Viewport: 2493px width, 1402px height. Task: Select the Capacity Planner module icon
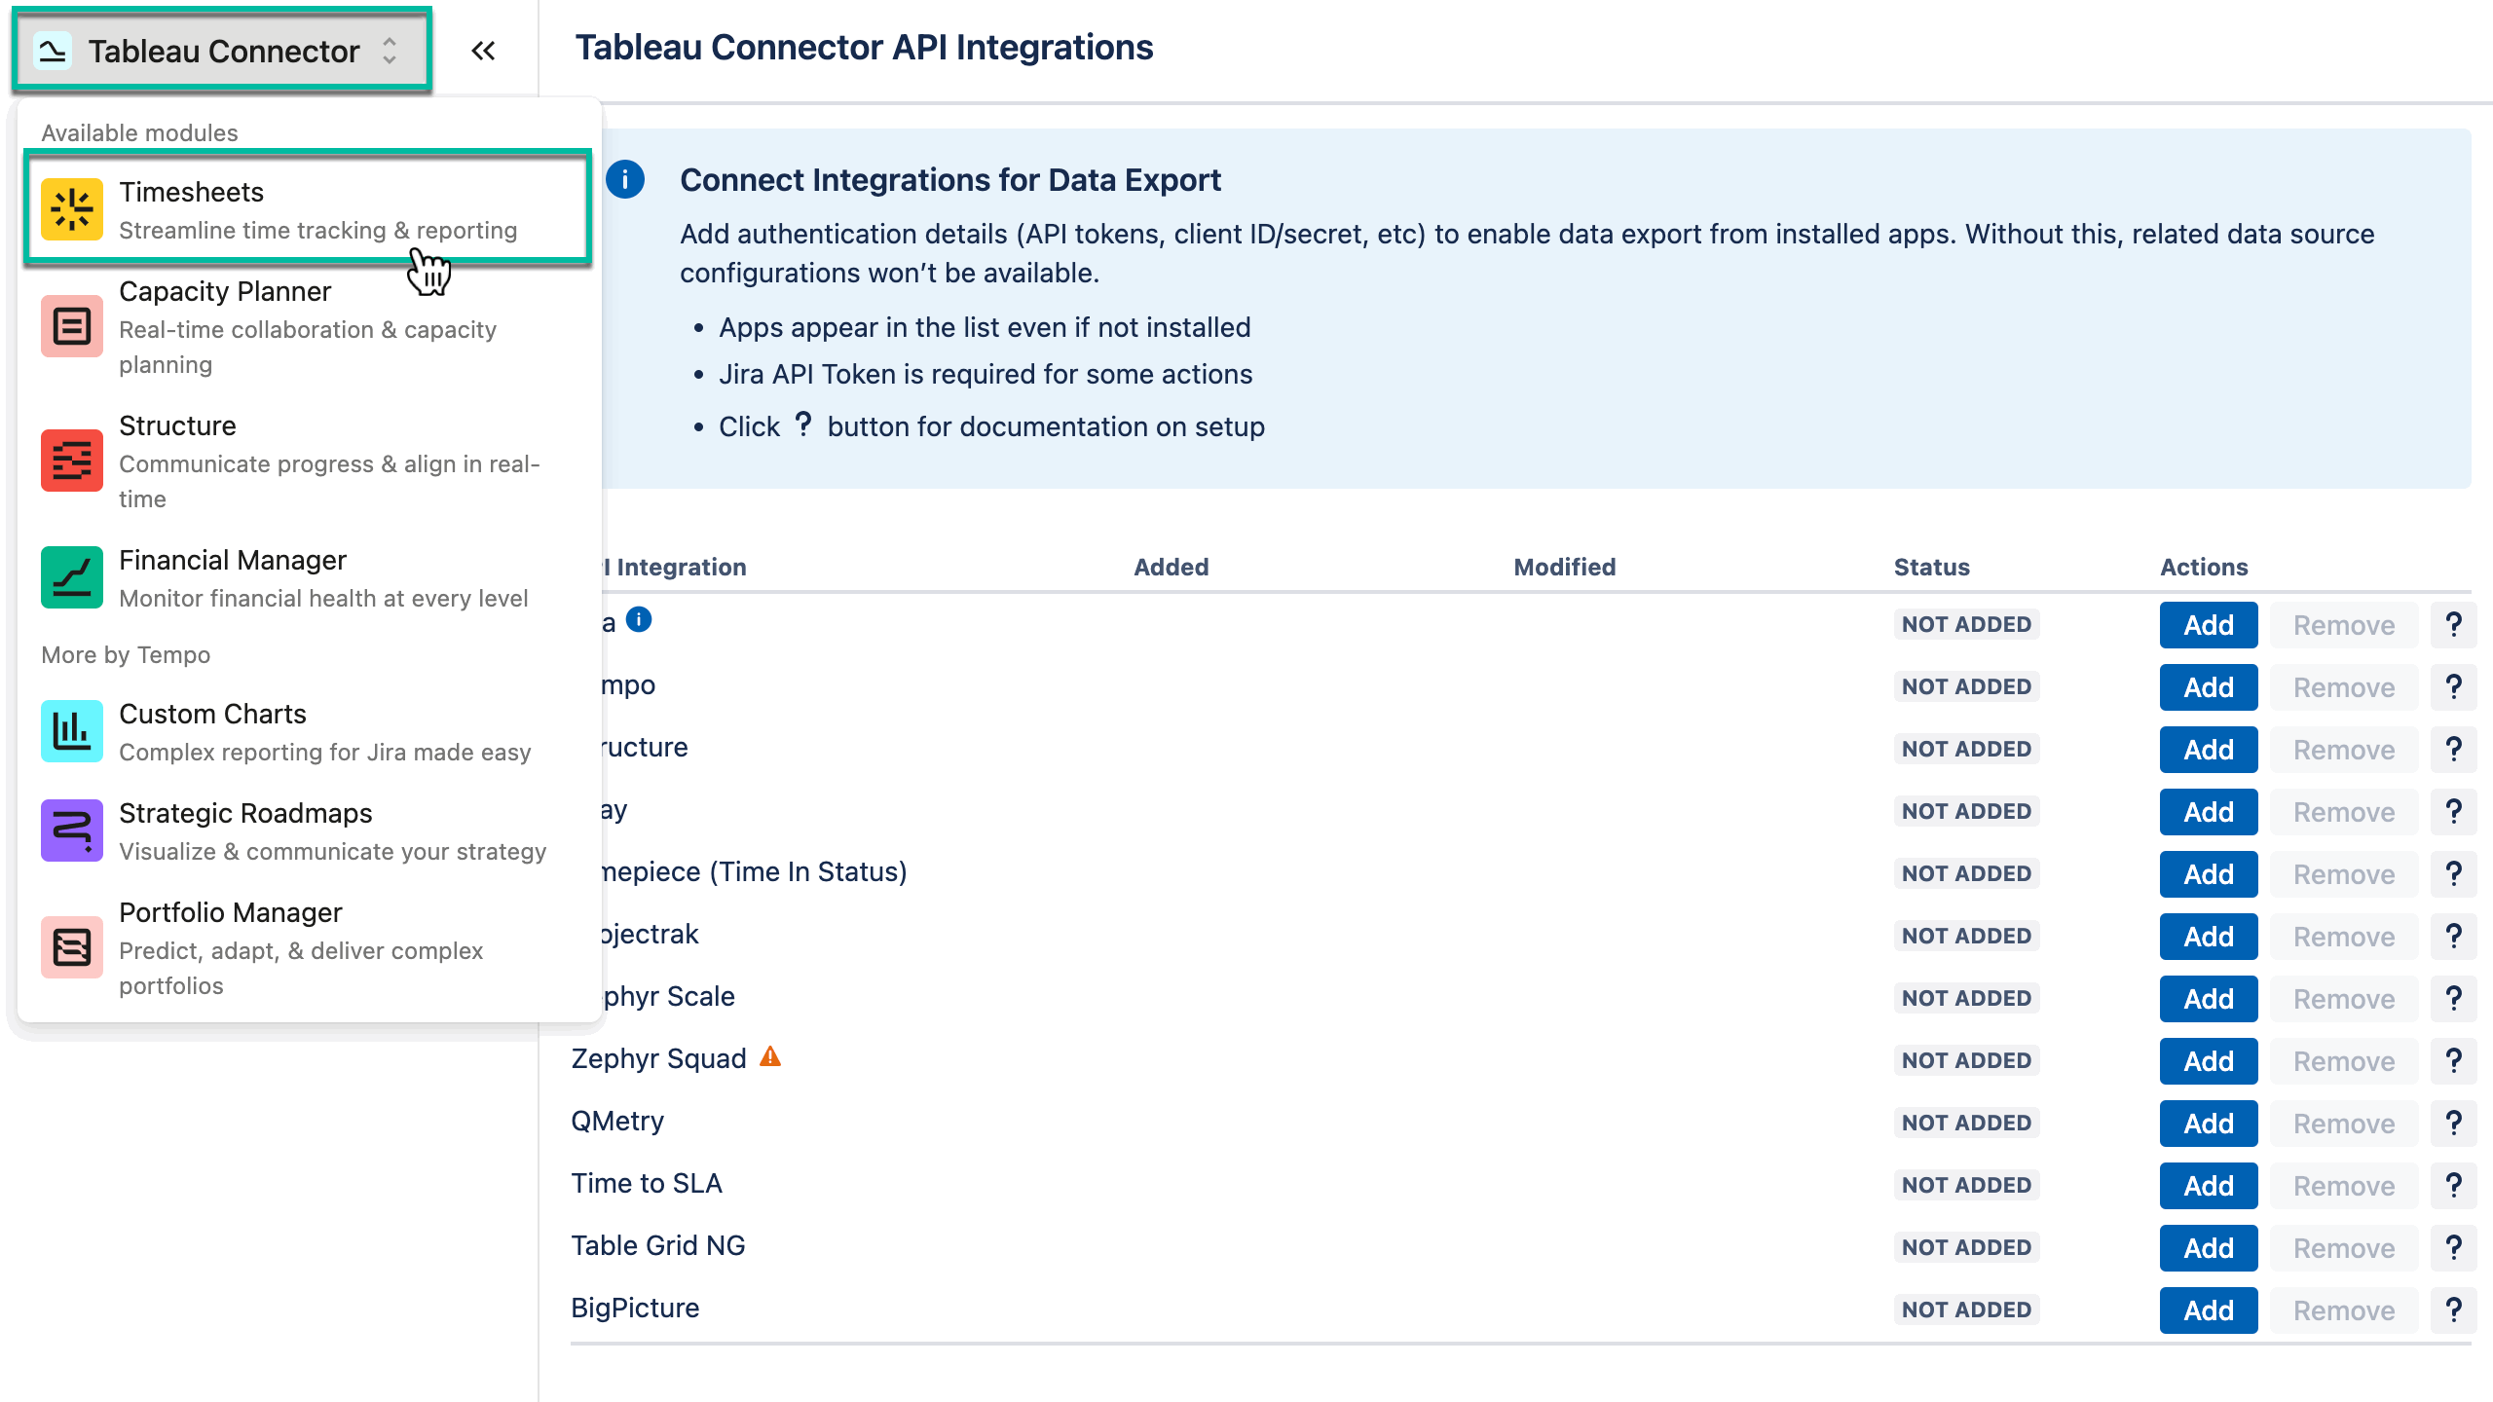71,326
